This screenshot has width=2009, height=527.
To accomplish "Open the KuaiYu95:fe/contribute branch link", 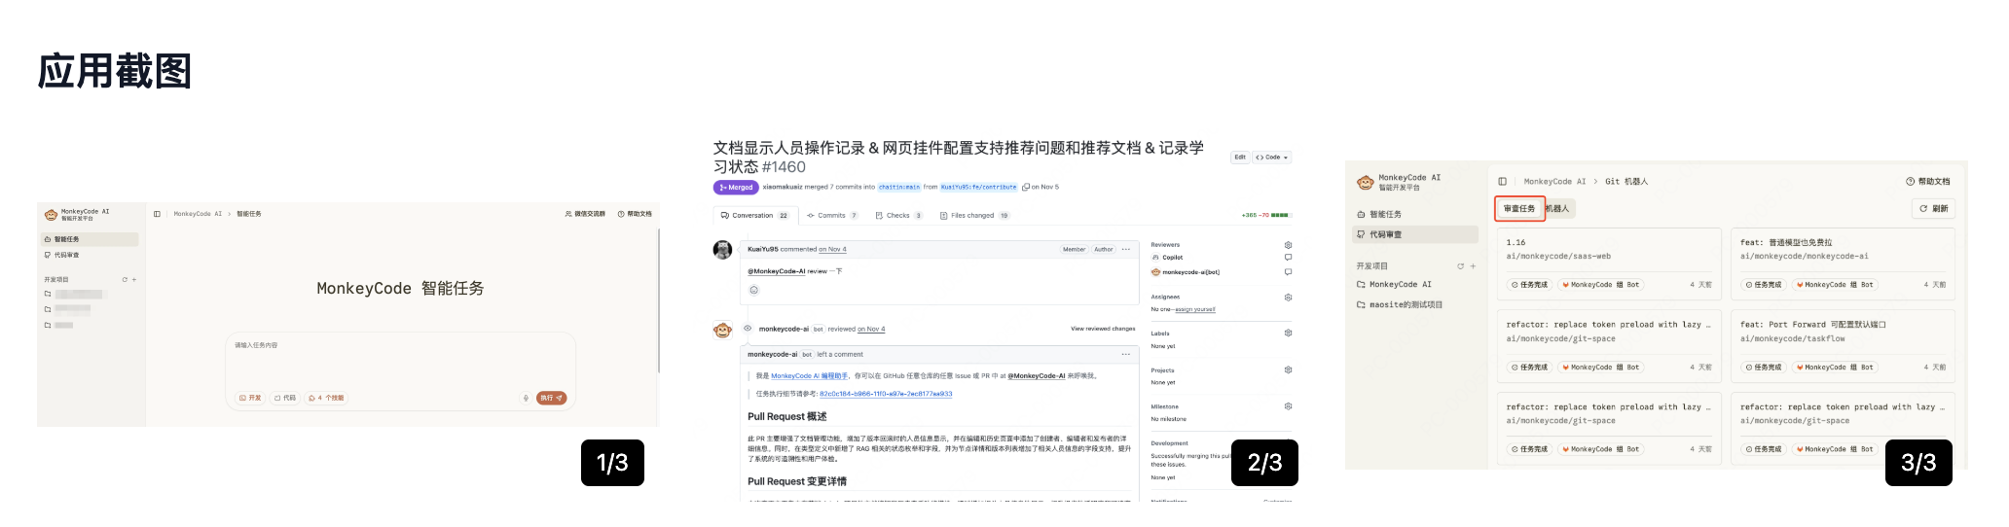I will pyautogui.click(x=978, y=187).
